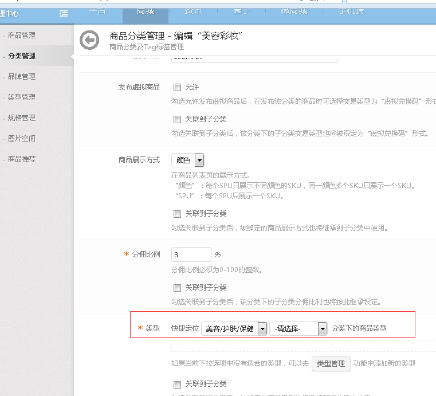This screenshot has height=396, width=436.
Task: Collapse the sidebar with the menu toggle icon
Action: pos(64,13)
